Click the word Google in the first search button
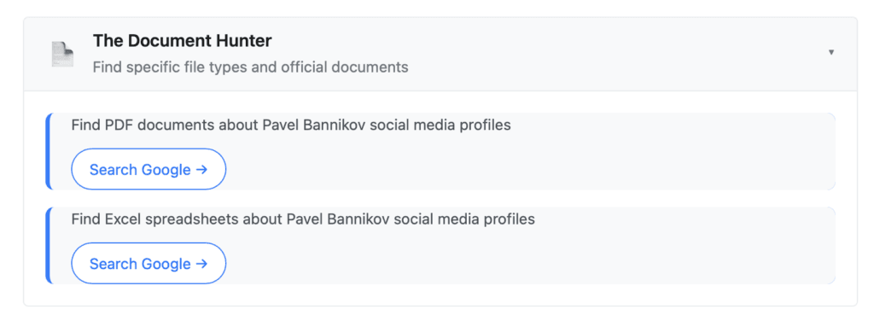Screen dimensions: 874x321 (166, 169)
